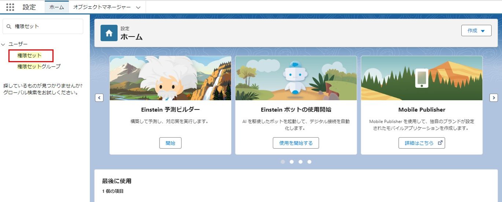Image resolution: width=502 pixels, height=202 pixels.
Task: Click the Einstein ボットの使用開始 title
Action: (296, 109)
